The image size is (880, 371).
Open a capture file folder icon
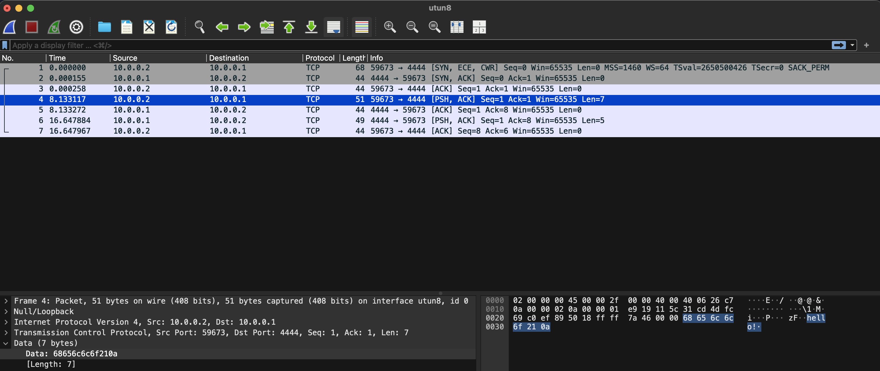(x=104, y=27)
